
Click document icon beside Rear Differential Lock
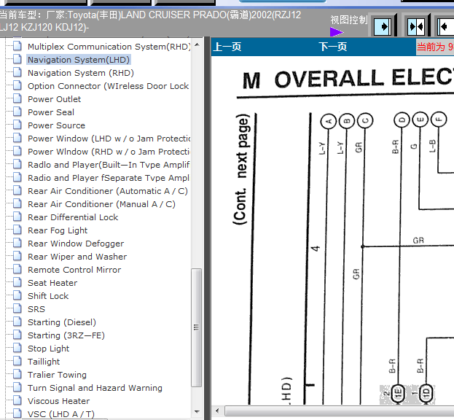[17, 217]
